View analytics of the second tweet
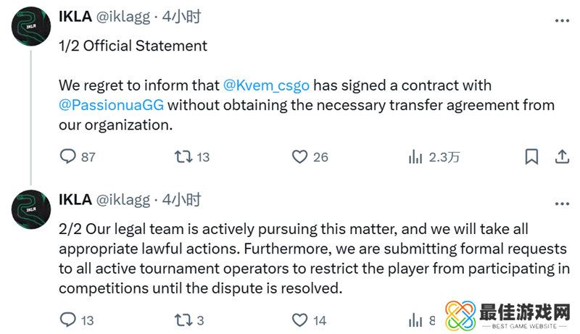This screenshot has width=580, height=334. pos(415,320)
